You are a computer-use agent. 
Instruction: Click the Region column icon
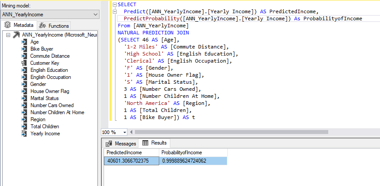[x=24, y=119]
